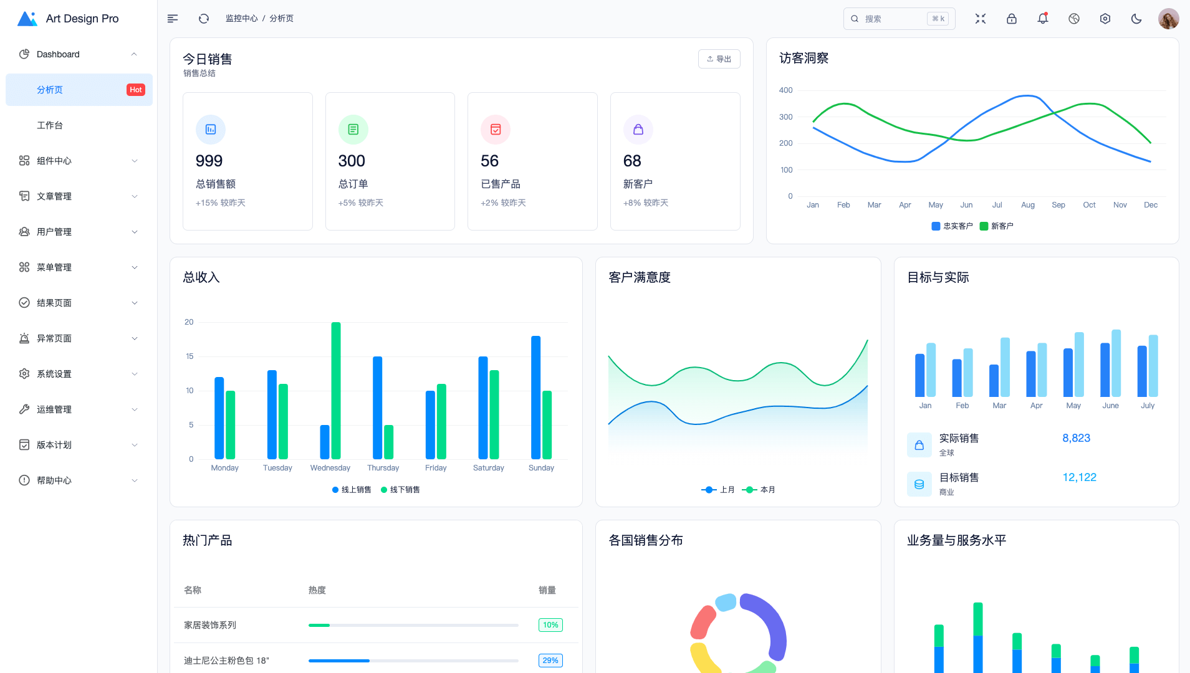The width and height of the screenshot is (1190, 673).
Task: Expand the 结果页面 chevron
Action: (134, 303)
